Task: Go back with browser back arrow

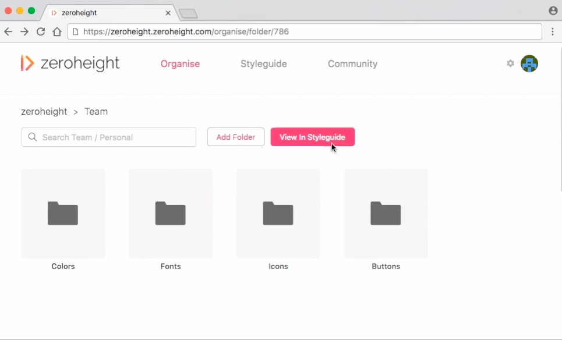Action: [8, 31]
